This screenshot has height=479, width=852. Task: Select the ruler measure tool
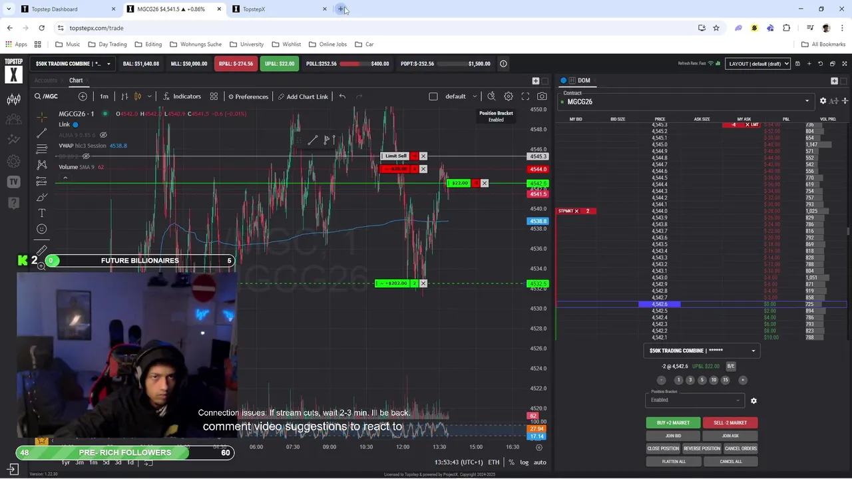click(42, 250)
